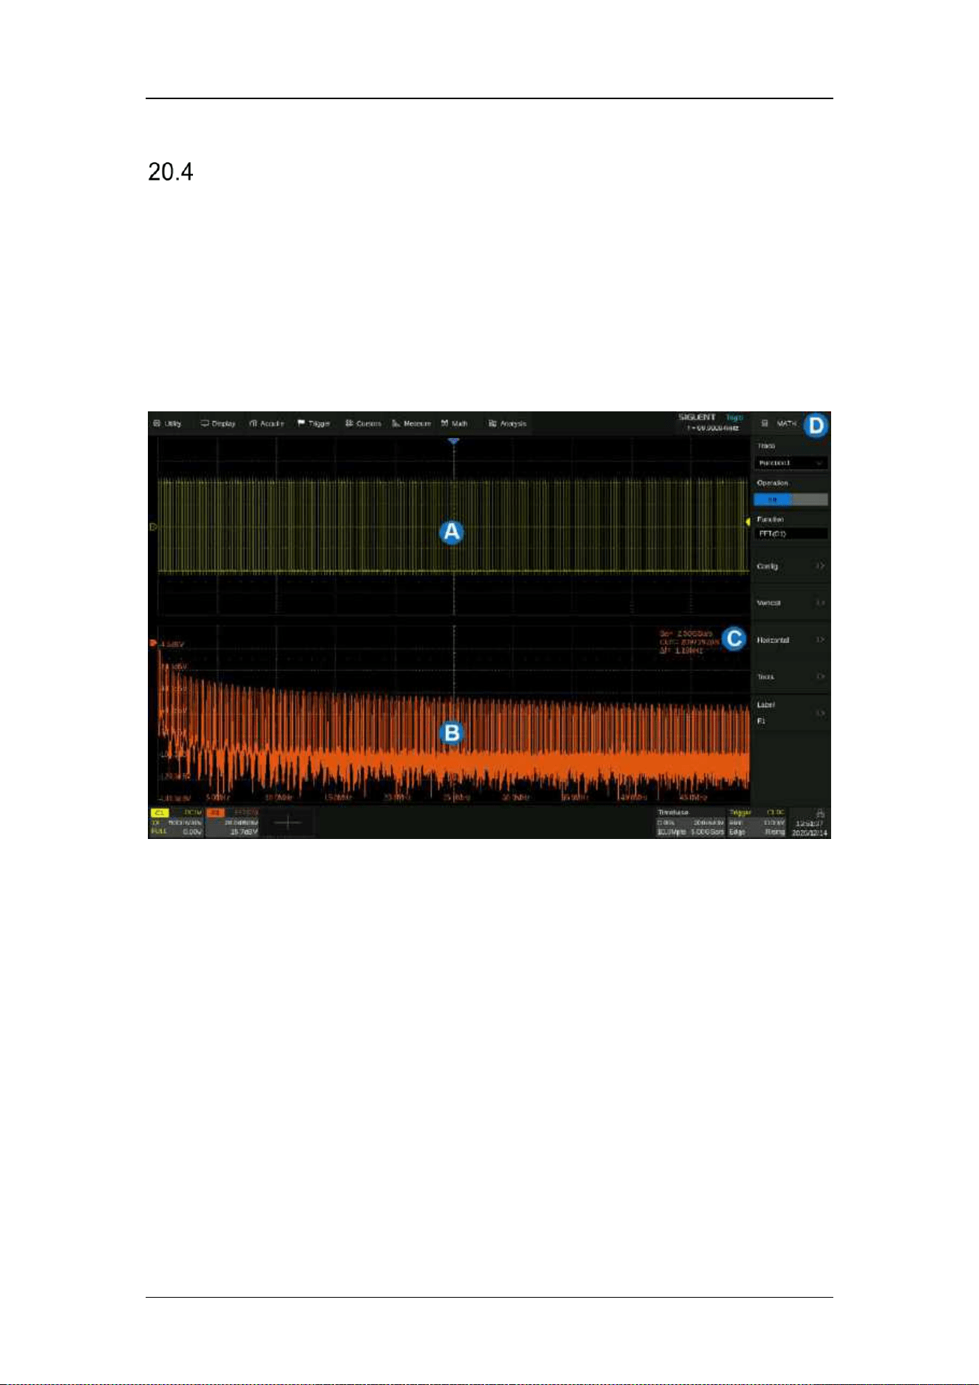
Task: Click the date and time display
Action: pyautogui.click(x=810, y=828)
